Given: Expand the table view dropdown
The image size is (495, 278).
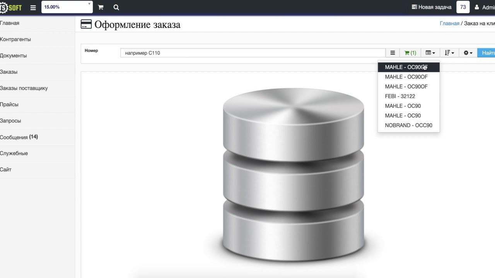Looking at the screenshot, I should coord(430,53).
